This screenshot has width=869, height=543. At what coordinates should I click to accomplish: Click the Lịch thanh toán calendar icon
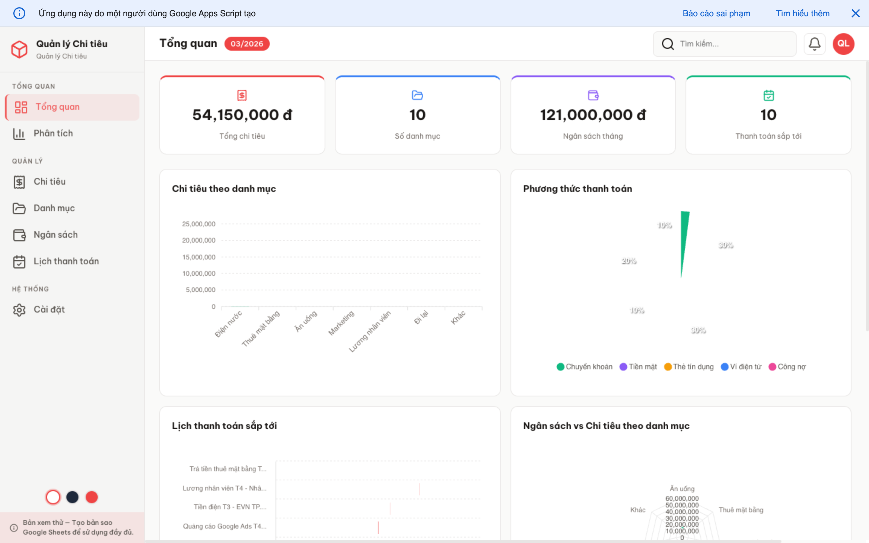coord(19,262)
